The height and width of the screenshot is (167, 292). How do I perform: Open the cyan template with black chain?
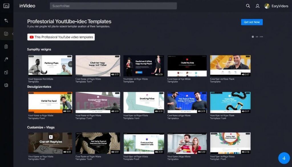(230, 102)
